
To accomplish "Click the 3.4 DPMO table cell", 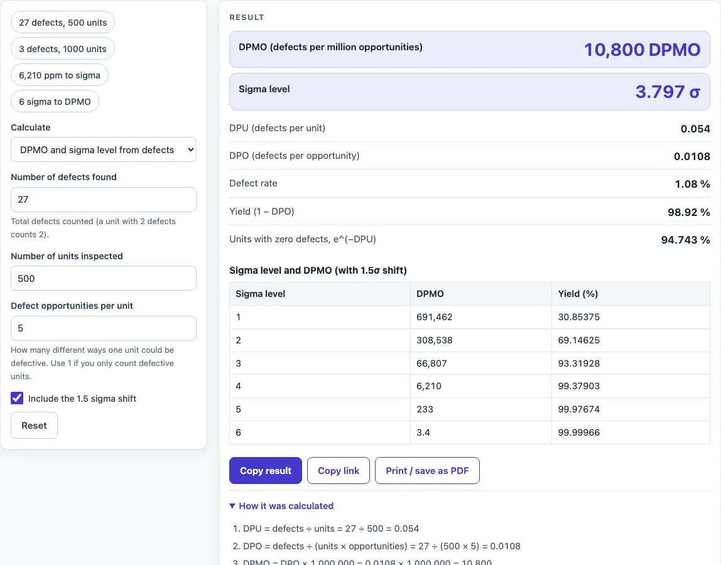I will [480, 432].
